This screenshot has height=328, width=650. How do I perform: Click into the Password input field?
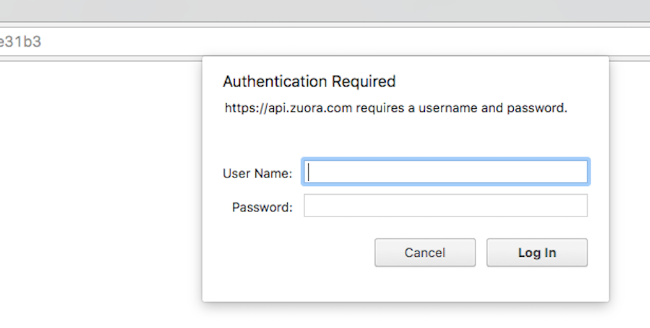(x=445, y=206)
